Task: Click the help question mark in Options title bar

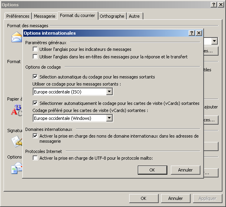Action: 214,5
